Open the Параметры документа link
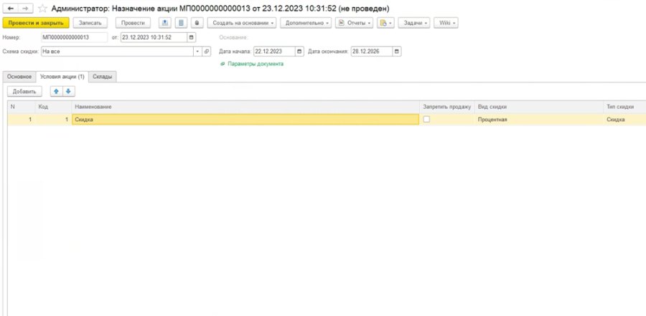 (x=256, y=64)
